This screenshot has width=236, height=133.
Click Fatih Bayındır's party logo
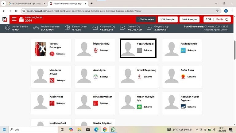point(183,50)
